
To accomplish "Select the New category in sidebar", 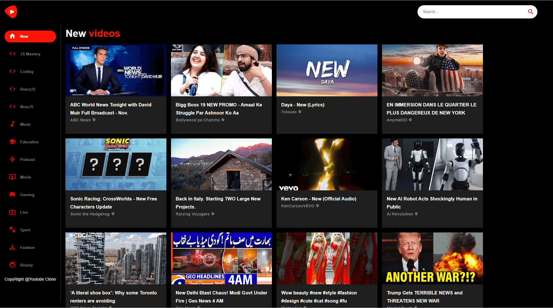I will point(30,36).
